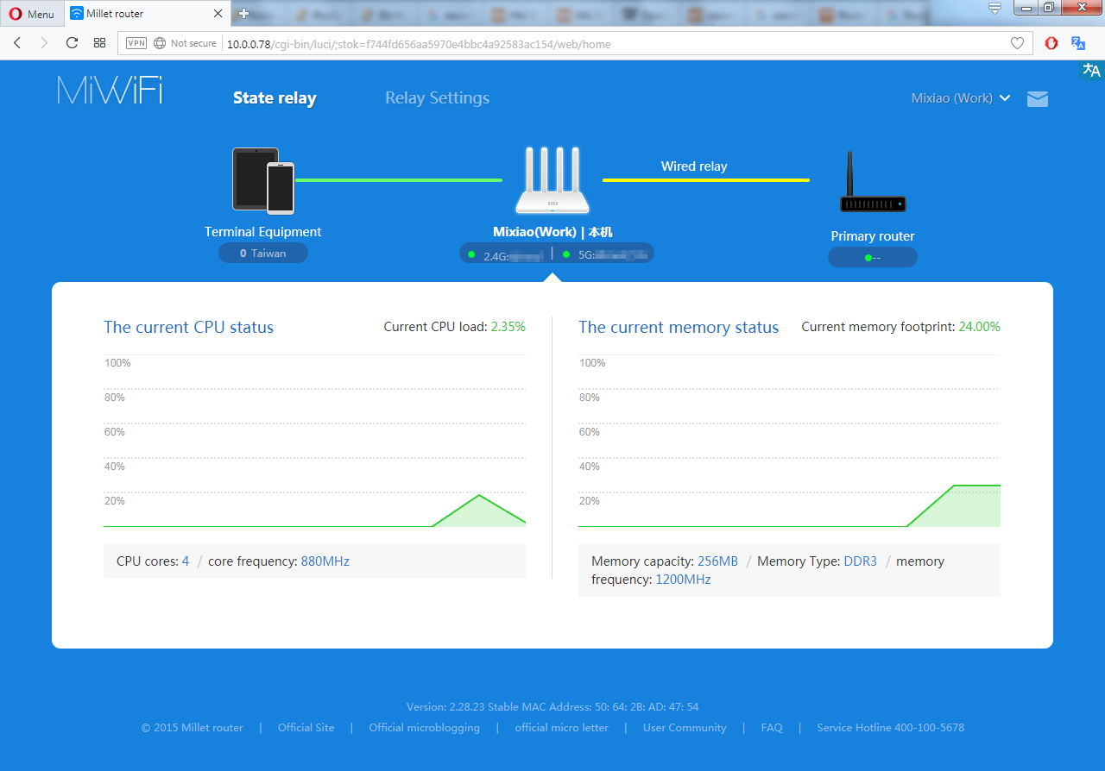
Task: Open the tab menu icon in title bar
Action: click(994, 8)
